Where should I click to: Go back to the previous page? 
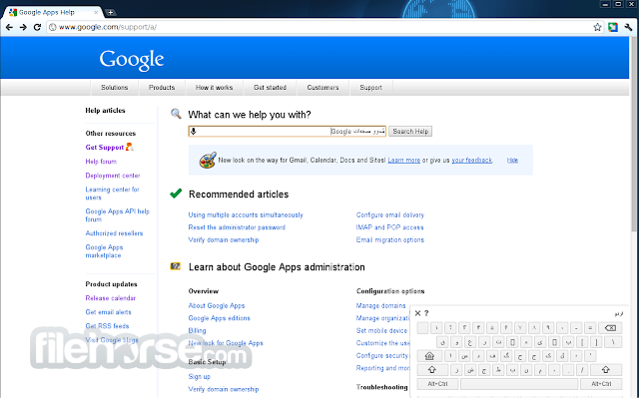pyautogui.click(x=9, y=27)
